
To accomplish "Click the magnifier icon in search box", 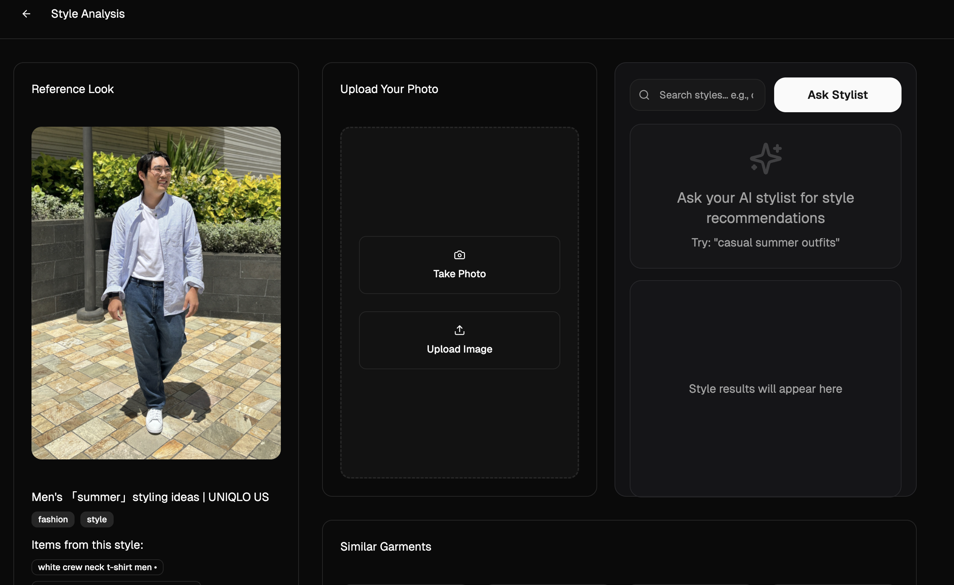I will [644, 95].
